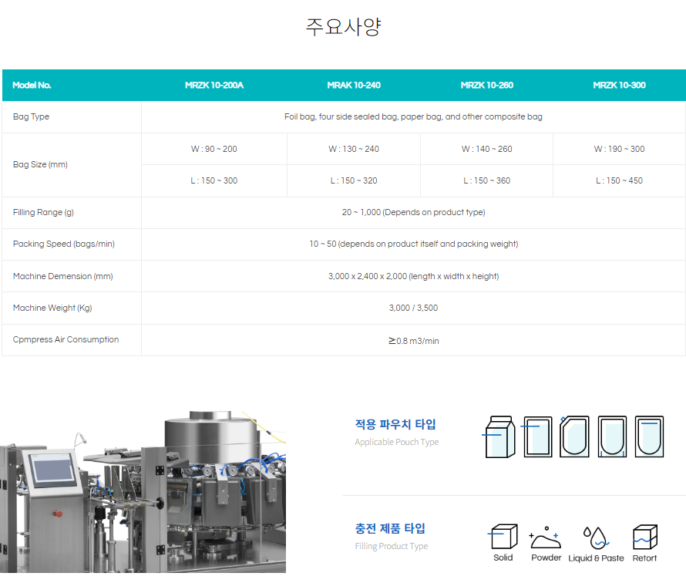Click the 적용 파우치 타입 heading
This screenshot has height=583, width=686.
point(395,424)
